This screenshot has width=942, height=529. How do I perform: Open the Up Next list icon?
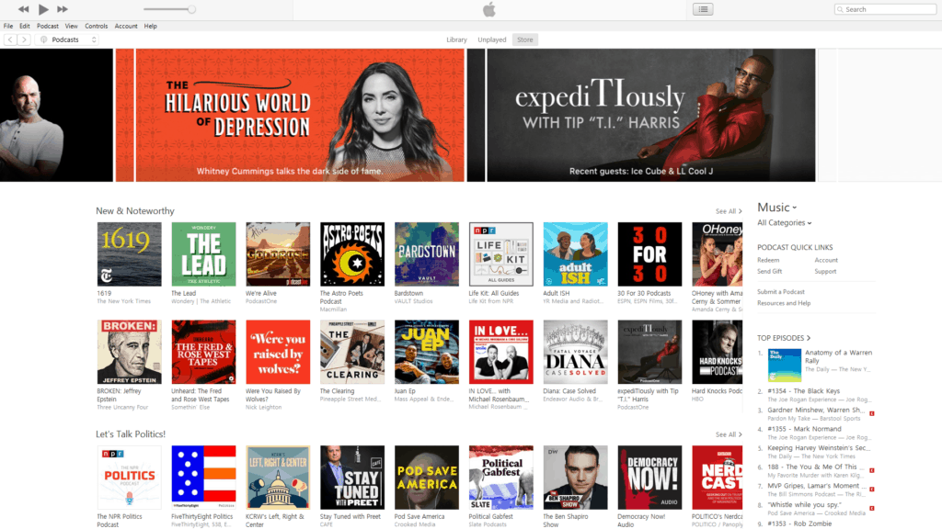[703, 9]
